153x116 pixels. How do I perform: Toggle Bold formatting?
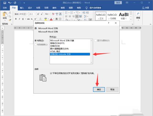(16, 19)
